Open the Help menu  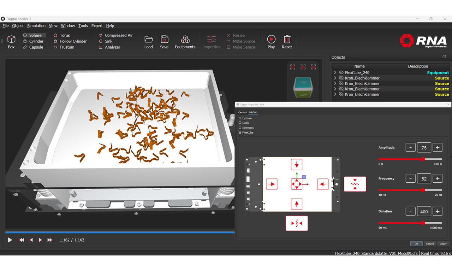(110, 26)
